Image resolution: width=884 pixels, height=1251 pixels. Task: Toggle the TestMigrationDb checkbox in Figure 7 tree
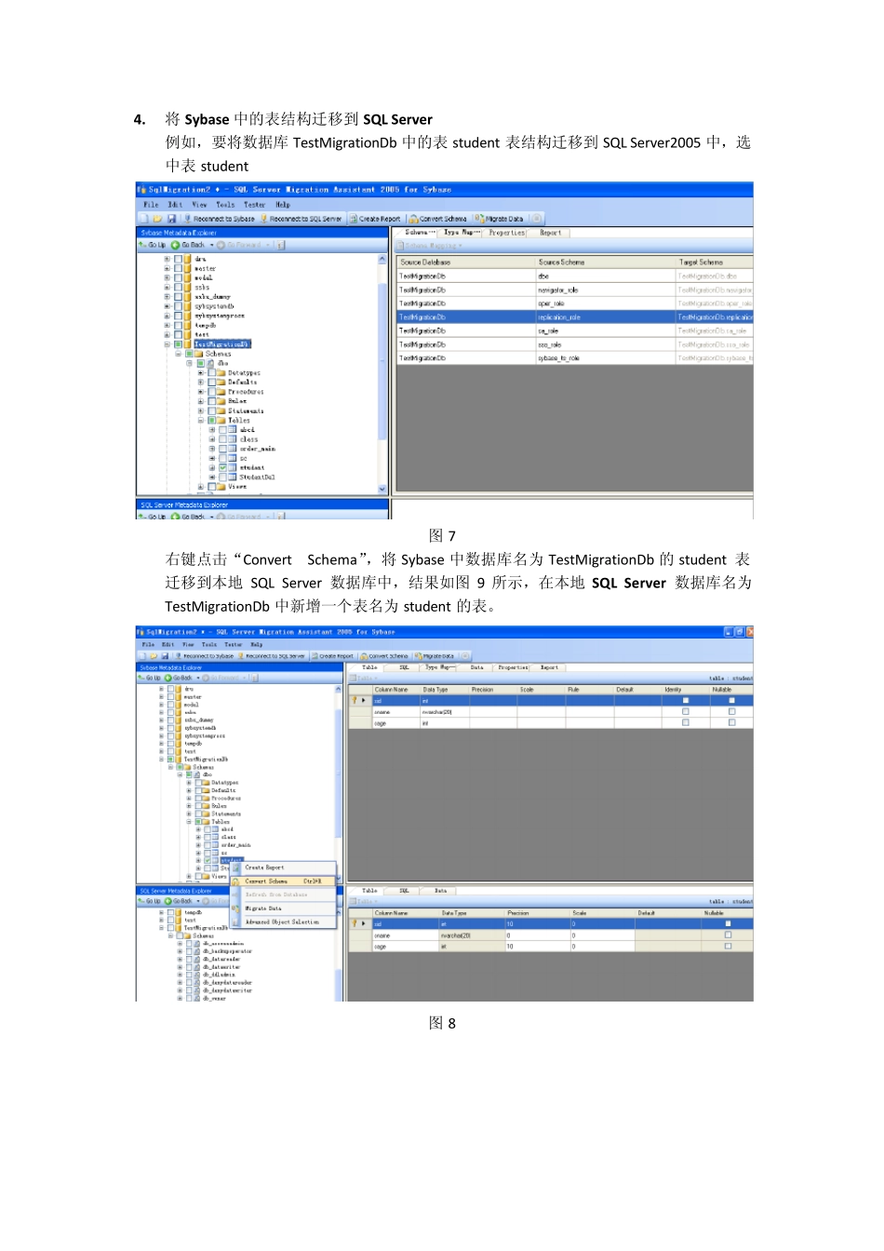coord(178,344)
